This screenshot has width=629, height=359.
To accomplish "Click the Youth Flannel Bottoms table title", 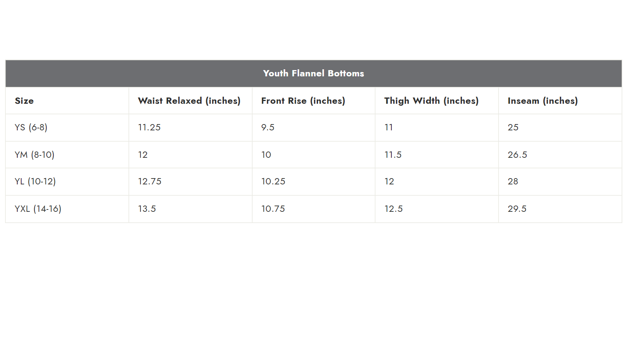I will pyautogui.click(x=313, y=73).
